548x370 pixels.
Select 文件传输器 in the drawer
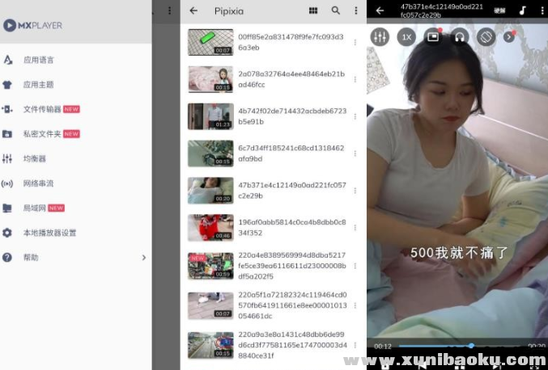point(42,109)
